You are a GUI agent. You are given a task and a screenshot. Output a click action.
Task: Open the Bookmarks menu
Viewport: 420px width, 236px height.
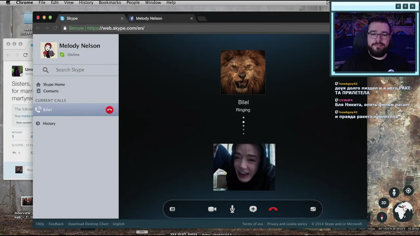110,3
